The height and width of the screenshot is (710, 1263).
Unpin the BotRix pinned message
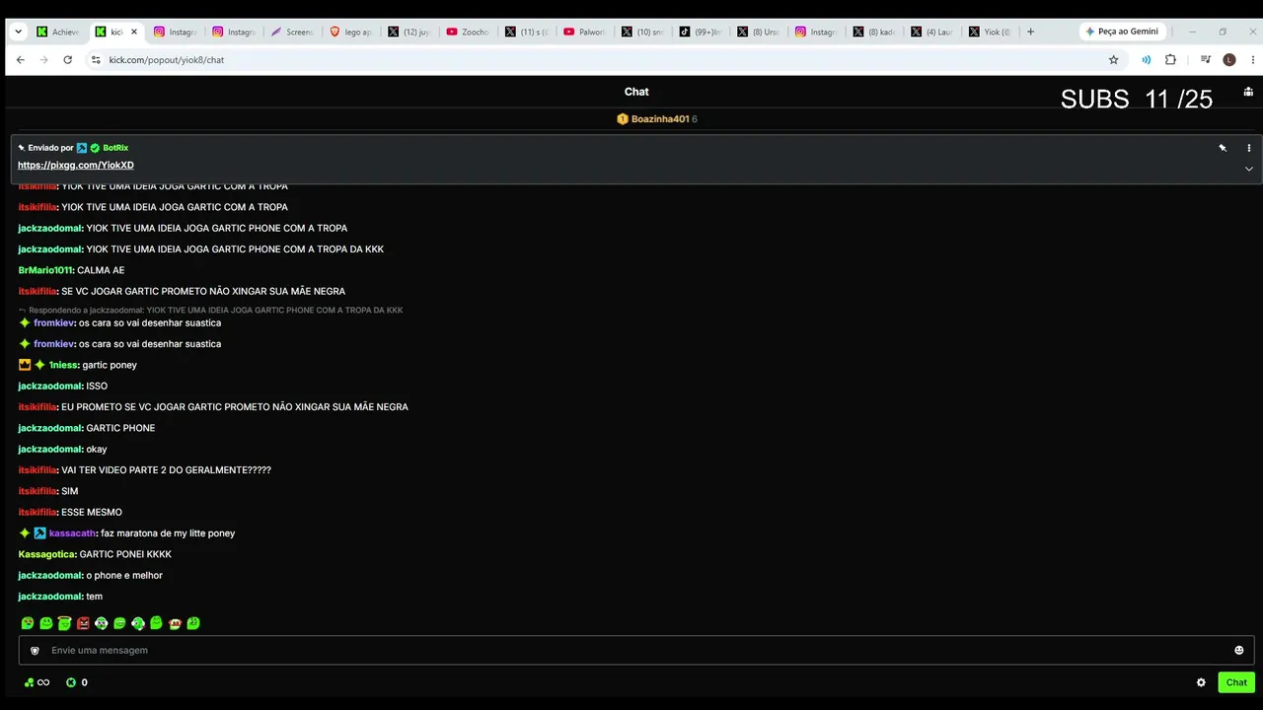pyautogui.click(x=1223, y=148)
